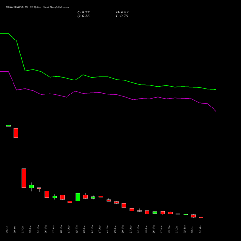
Task: Click the 17 Nov date label
Action: [x=100, y=229]
